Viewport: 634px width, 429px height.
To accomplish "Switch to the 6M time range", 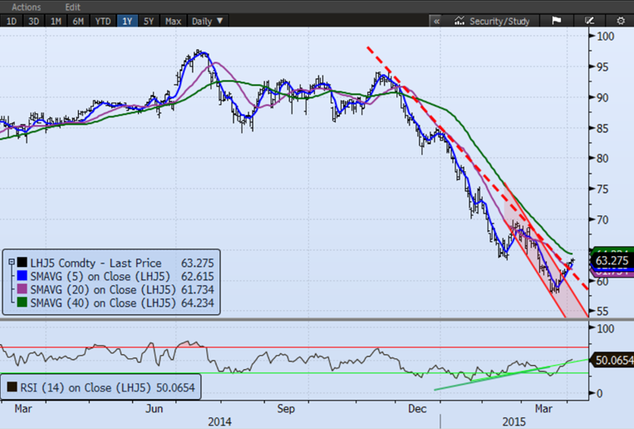I will tap(79, 20).
